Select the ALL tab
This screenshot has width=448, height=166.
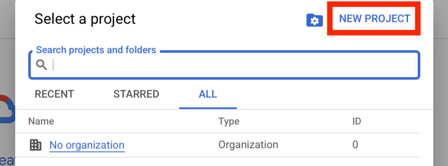tap(208, 94)
